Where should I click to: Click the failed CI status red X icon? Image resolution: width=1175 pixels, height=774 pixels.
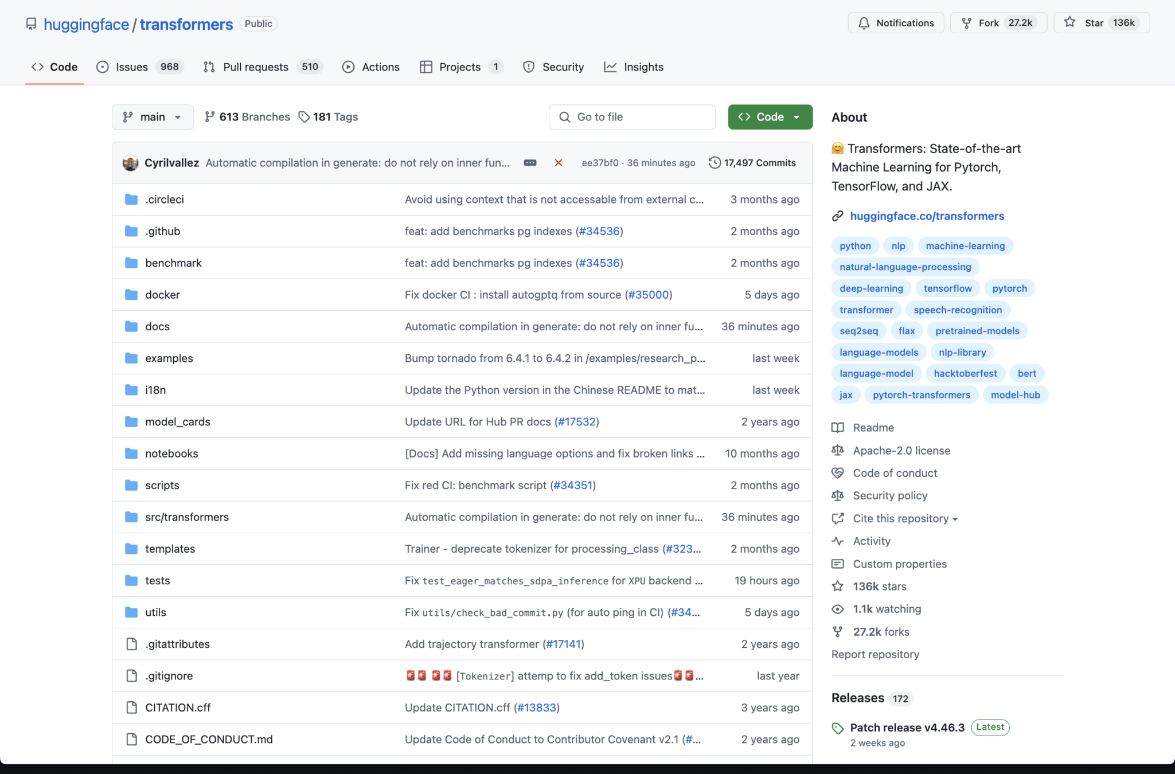pyautogui.click(x=558, y=163)
